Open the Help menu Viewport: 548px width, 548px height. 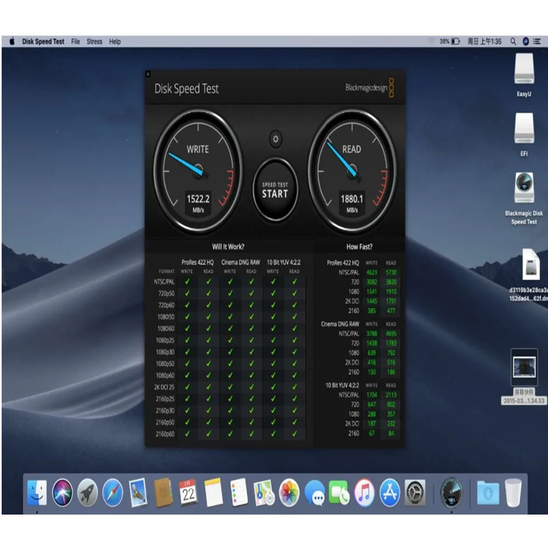click(x=115, y=42)
